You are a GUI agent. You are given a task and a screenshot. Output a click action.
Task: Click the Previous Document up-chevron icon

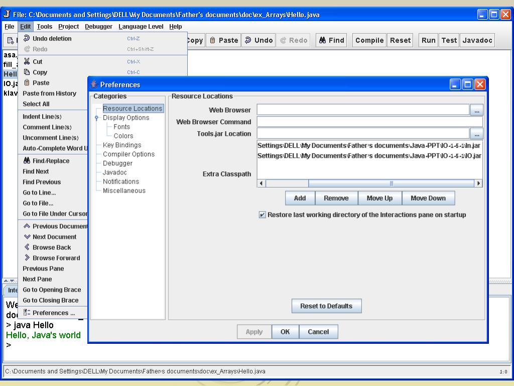click(x=27, y=226)
